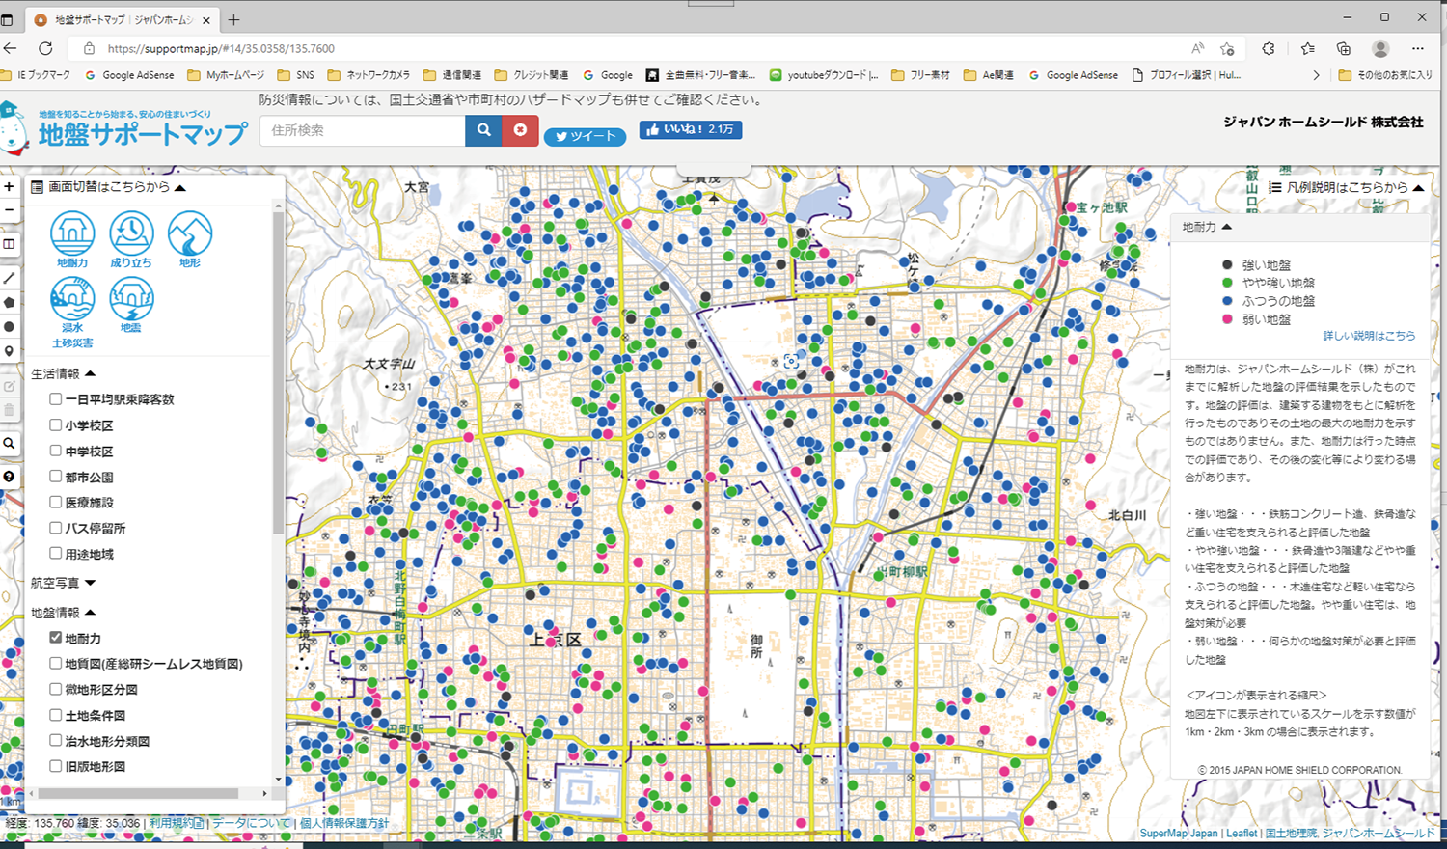
Task: Open the データについて link
Action: pyautogui.click(x=251, y=823)
